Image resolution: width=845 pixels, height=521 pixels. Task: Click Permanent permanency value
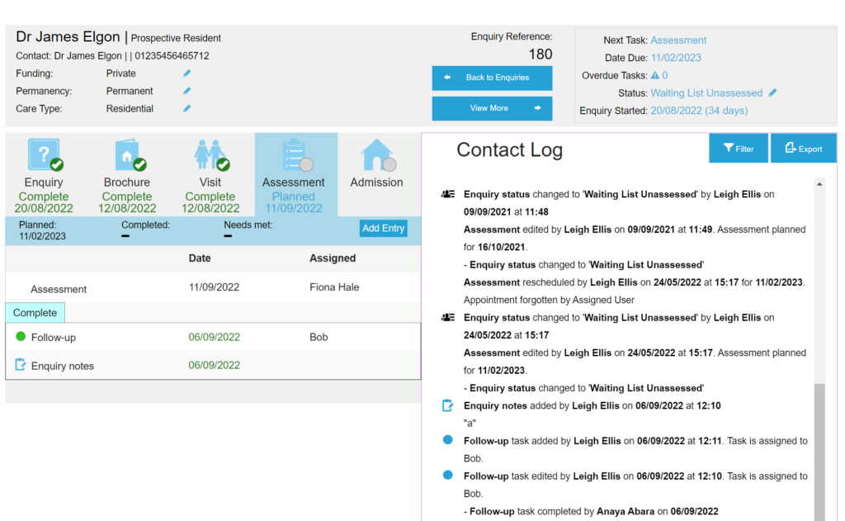coord(130,91)
